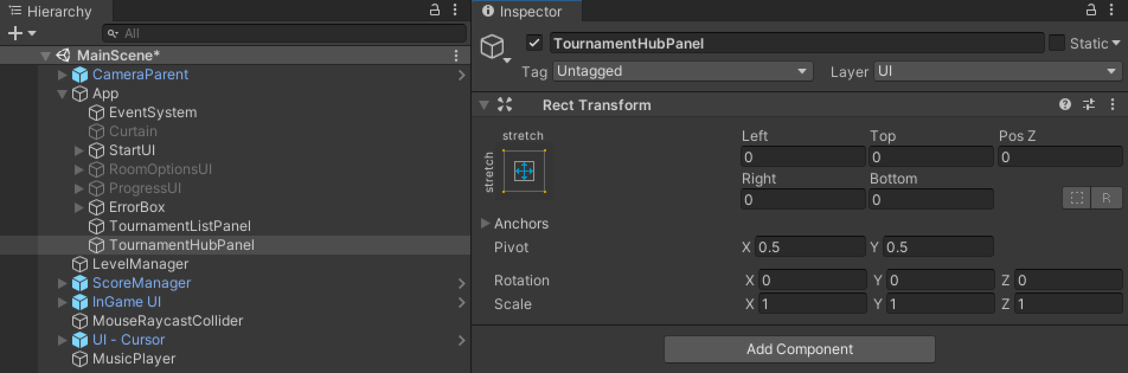Open the anchor presets stretch icon
Image resolution: width=1128 pixels, height=373 pixels.
pos(524,172)
